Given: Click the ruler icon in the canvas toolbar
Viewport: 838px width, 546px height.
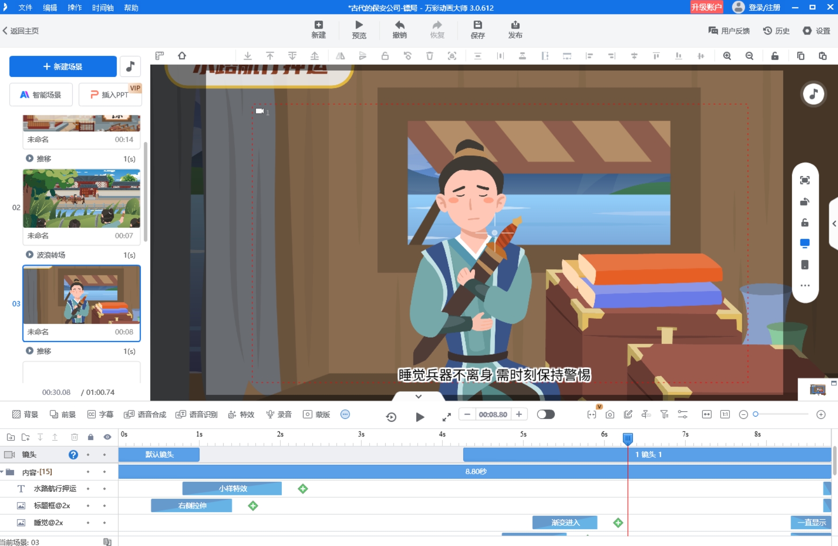Looking at the screenshot, I should pos(160,56).
